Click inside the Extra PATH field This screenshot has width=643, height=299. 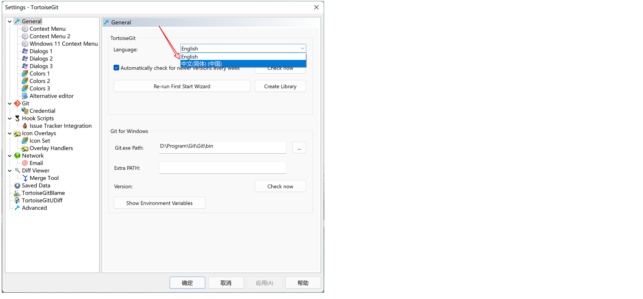[x=223, y=168]
